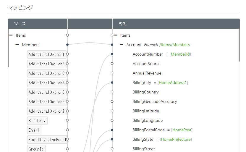The image size is (246, 152).
Task: Click the filled AccountNumber mapping connector
Action: [x=112, y=54]
